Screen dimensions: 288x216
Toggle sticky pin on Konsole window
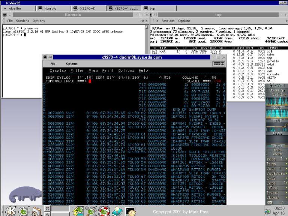pos(9,15)
